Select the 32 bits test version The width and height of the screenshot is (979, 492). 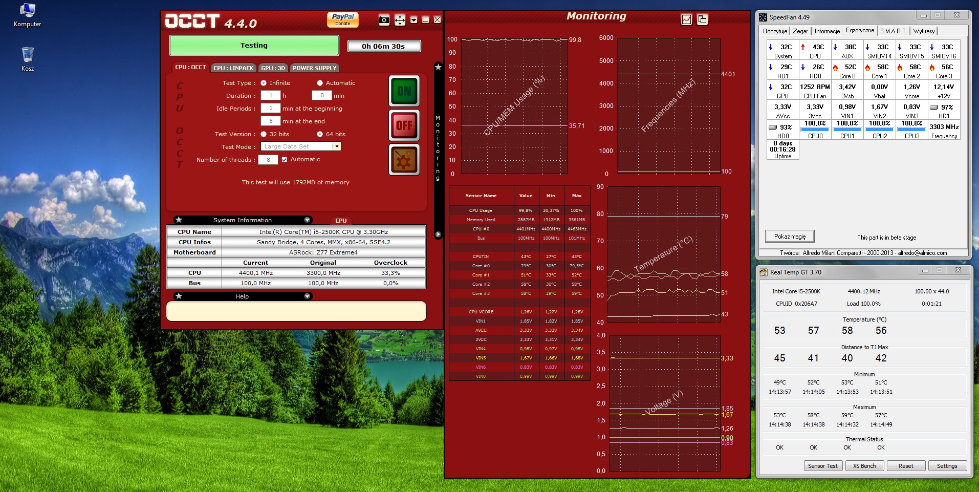[x=264, y=134]
